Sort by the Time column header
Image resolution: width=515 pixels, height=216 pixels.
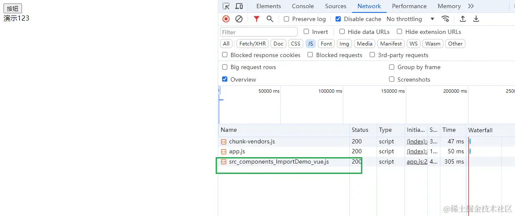click(453, 130)
